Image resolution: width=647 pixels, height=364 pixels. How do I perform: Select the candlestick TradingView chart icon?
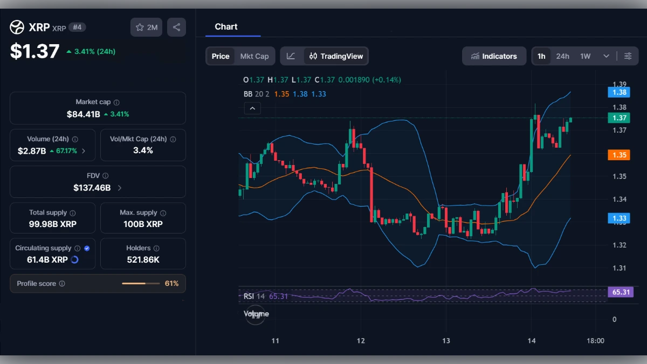[x=313, y=56]
